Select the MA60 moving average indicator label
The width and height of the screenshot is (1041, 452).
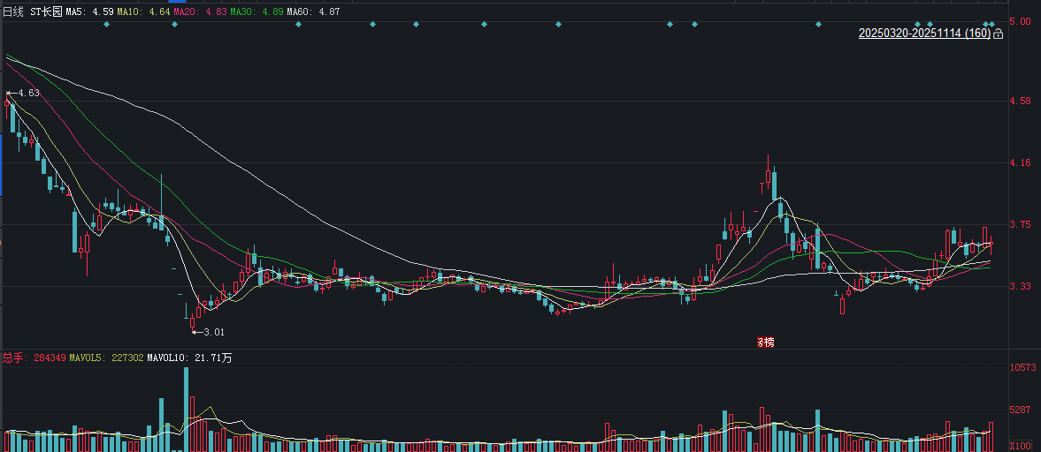[x=313, y=11]
